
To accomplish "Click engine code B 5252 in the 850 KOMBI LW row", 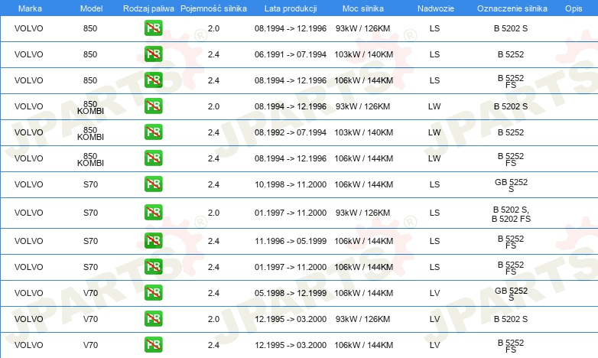I will (511, 132).
